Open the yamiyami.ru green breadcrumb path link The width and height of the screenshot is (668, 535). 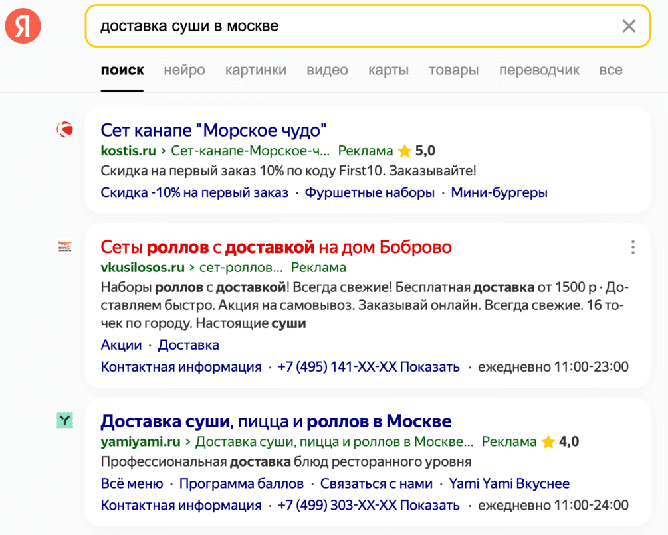point(334,442)
